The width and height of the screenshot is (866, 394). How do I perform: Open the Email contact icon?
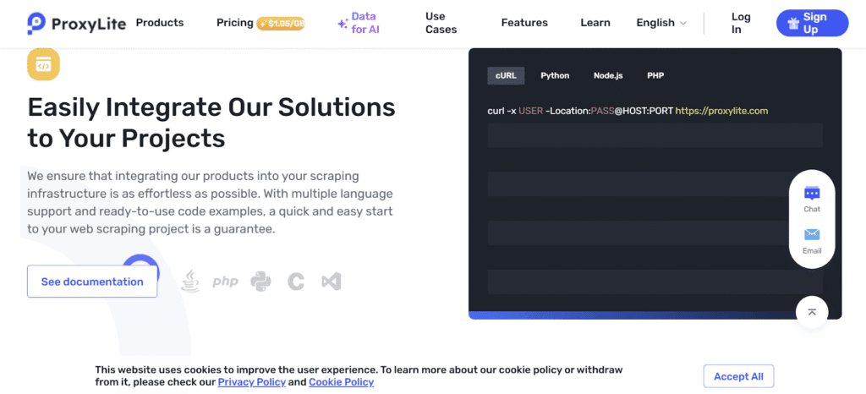(812, 240)
